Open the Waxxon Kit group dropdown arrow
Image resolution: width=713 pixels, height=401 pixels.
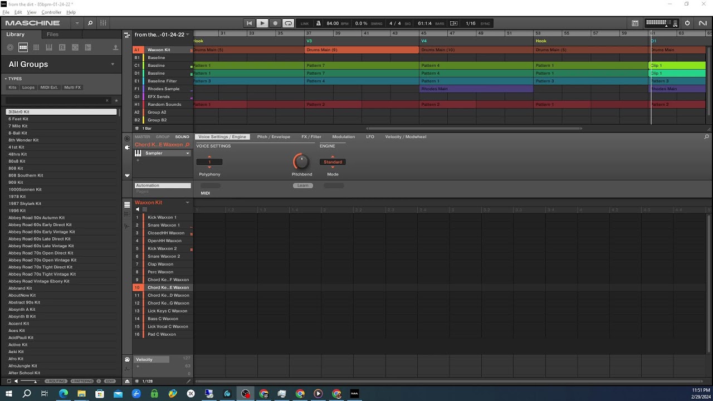click(187, 203)
